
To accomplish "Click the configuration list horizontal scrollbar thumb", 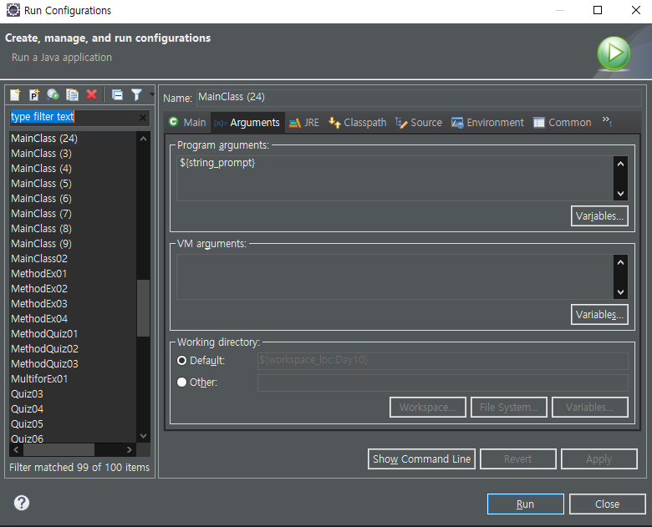I will point(59,449).
